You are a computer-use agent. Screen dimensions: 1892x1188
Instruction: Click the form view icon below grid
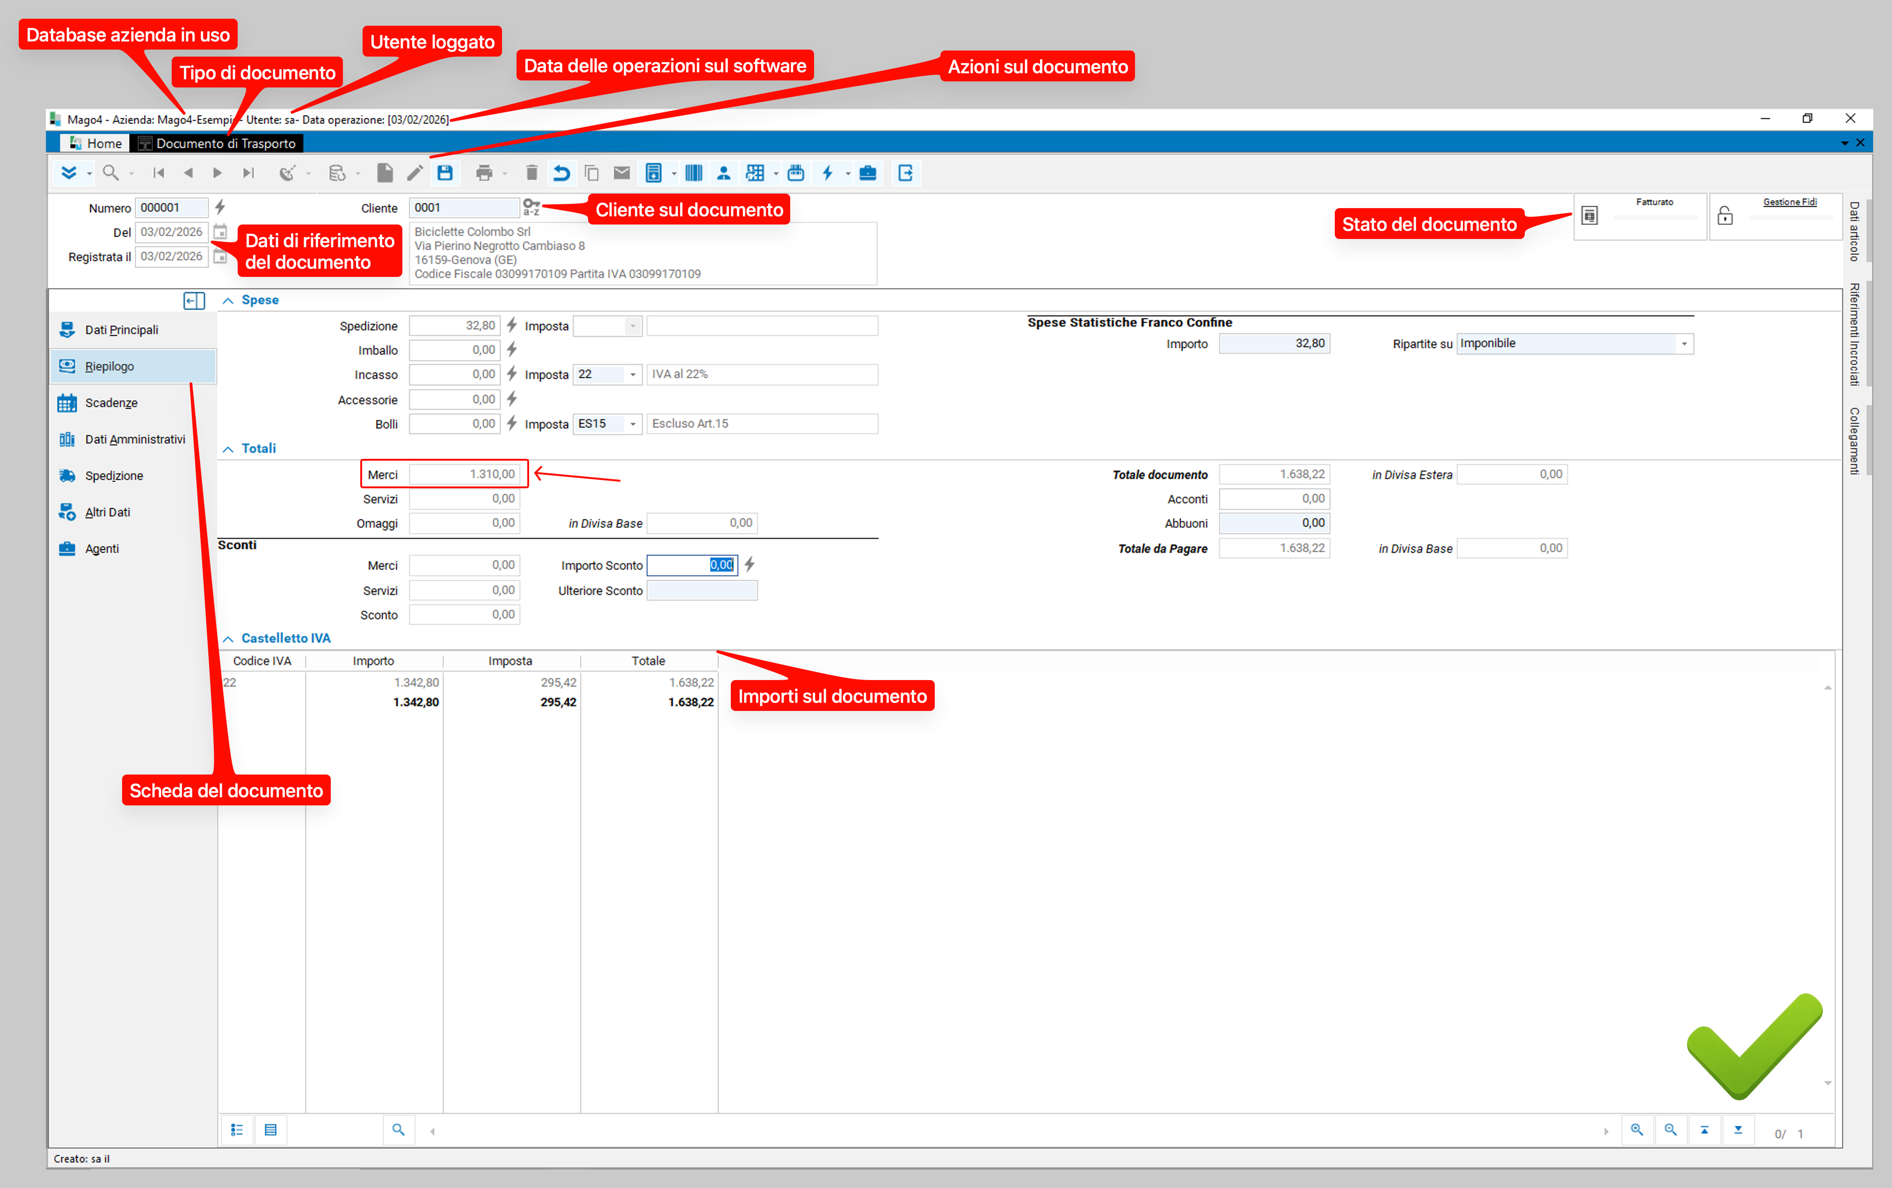pos(270,1130)
